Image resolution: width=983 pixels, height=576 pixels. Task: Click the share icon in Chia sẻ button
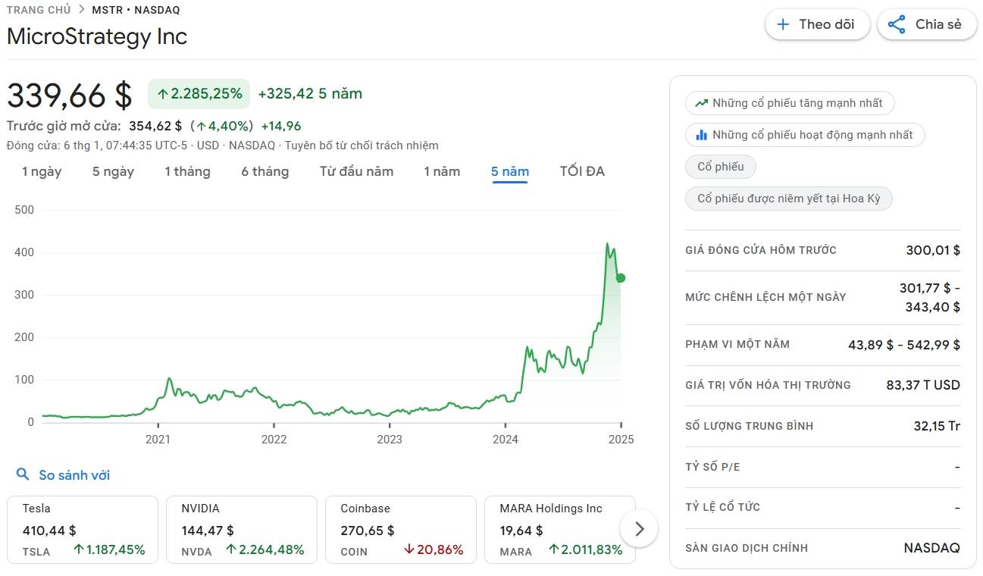897,24
